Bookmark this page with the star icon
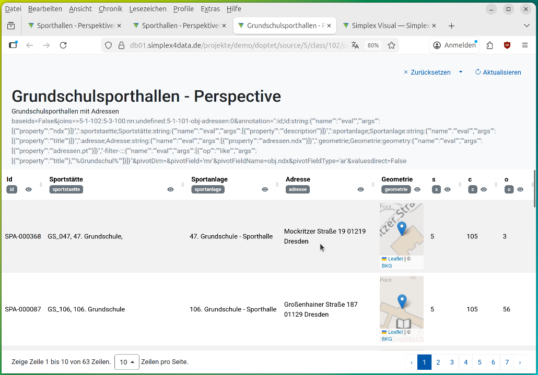 click(x=391, y=45)
